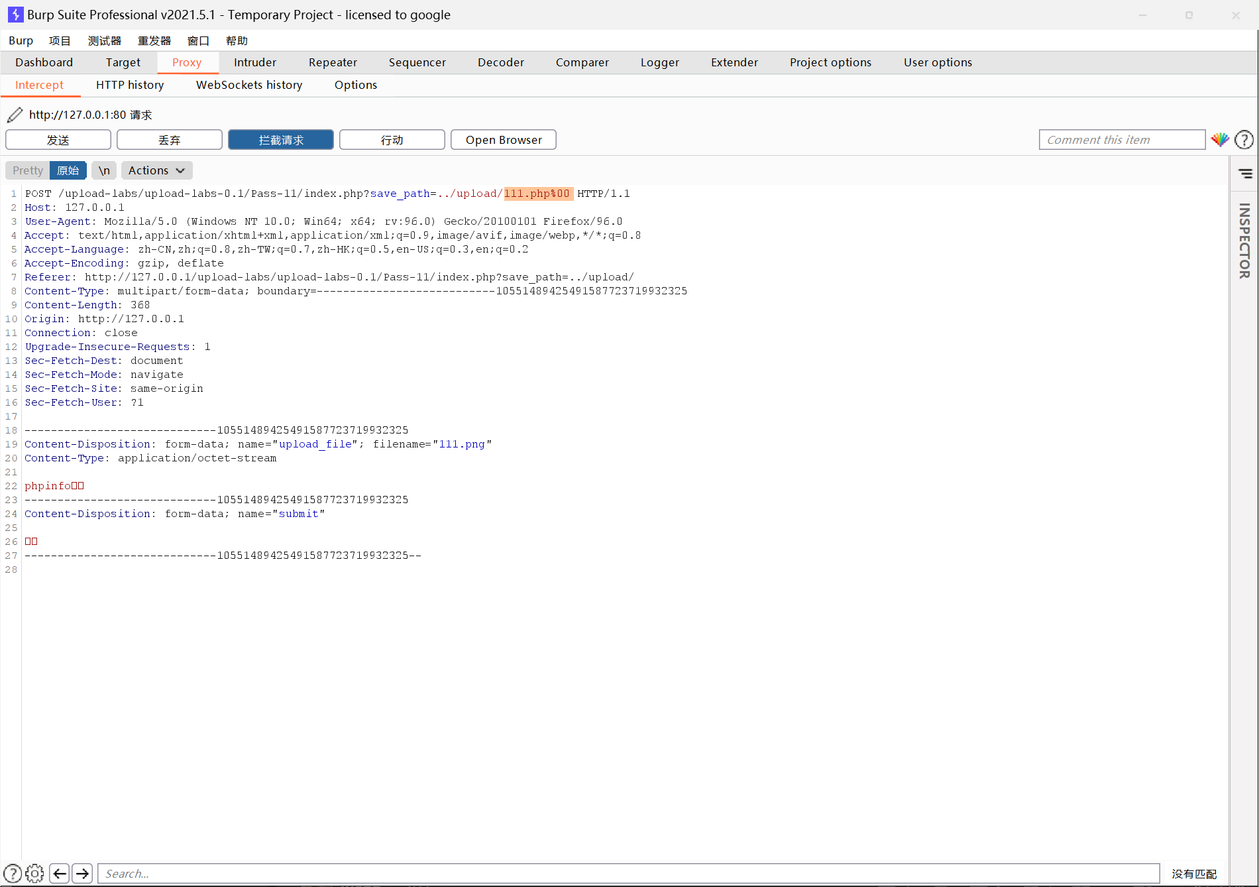Toggle the 拦截请求 intercept button
Screen dimensions: 1259x887
click(x=281, y=140)
